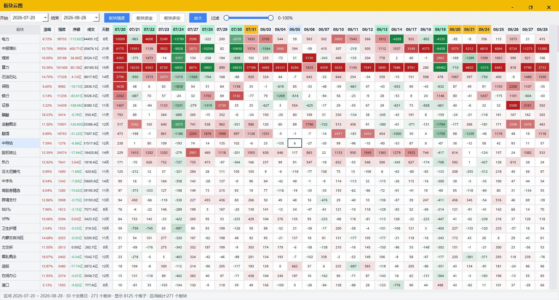Click the 5500 cell in 证券 row

pyautogui.click(x=513, y=105)
